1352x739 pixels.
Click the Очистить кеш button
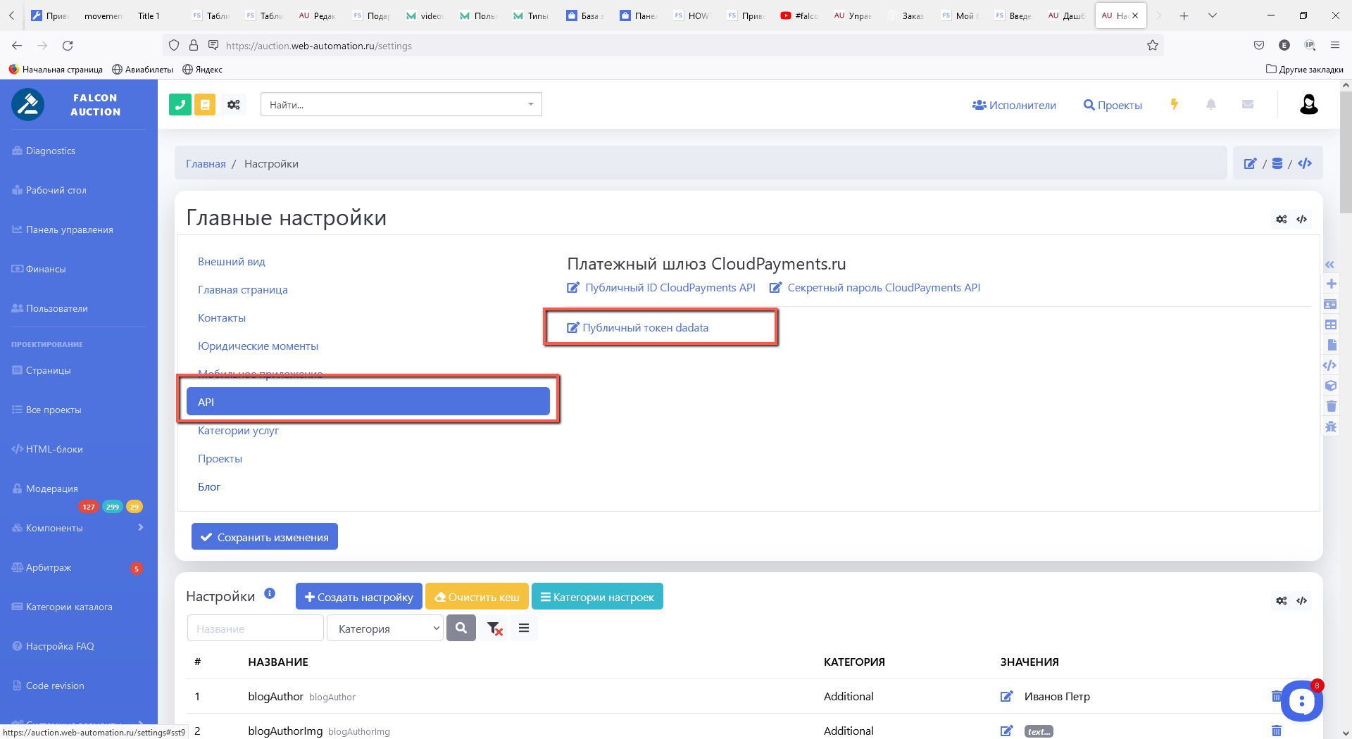point(477,597)
